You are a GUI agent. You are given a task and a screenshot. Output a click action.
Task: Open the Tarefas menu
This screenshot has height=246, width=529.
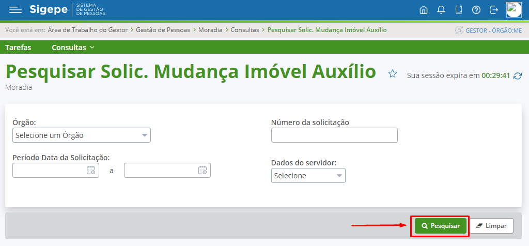18,48
